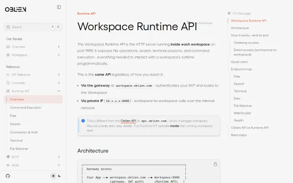Jump to Gateway access in contents
Image resolution: width=293 pixels, height=183 pixels.
pos(246,43)
